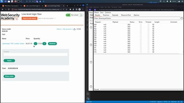The width and height of the screenshot is (184, 103).
Task: Switch to workspace 2 in the panel
Action: [27, 1]
